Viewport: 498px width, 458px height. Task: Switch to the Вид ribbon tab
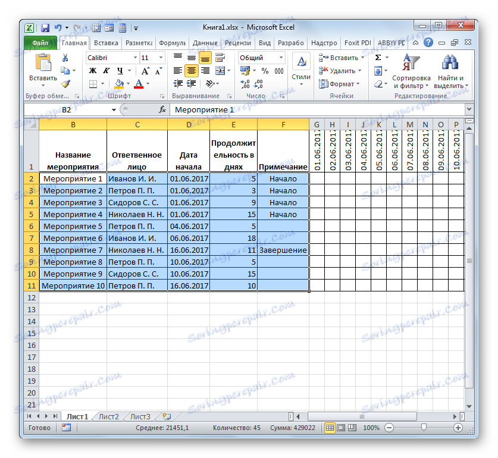pyautogui.click(x=265, y=43)
